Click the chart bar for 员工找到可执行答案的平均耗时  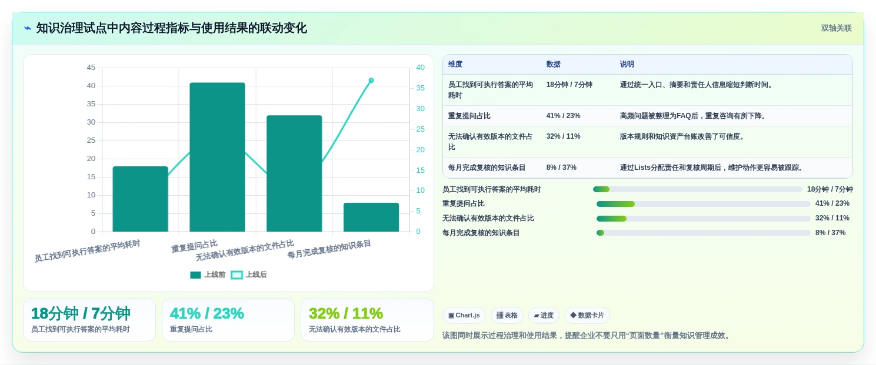click(x=140, y=199)
